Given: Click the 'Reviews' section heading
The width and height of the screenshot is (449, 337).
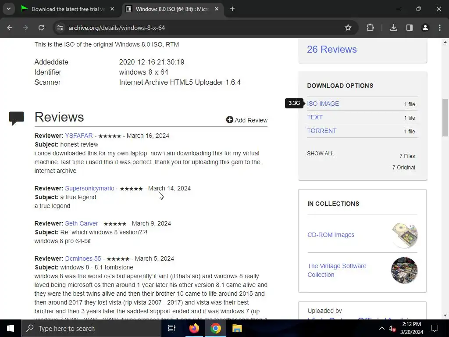Looking at the screenshot, I should tap(59, 117).
